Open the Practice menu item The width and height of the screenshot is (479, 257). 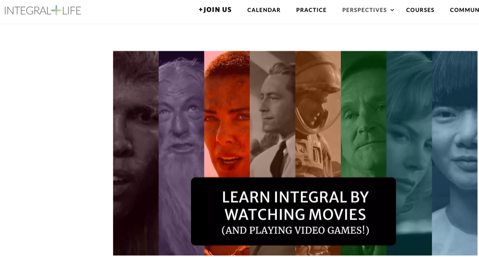pos(311,10)
